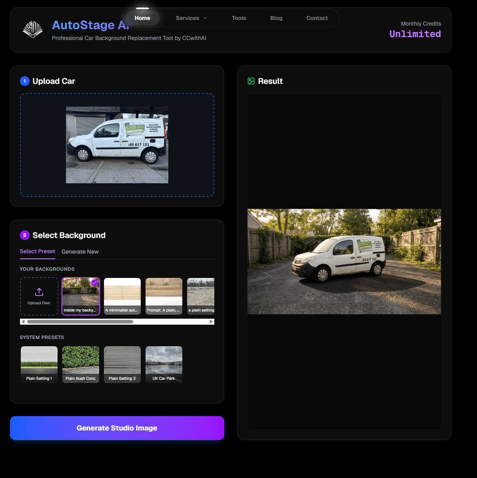This screenshot has height=478, width=477.
Task: Click the numbered badge next to Select Background
Action: 25,235
